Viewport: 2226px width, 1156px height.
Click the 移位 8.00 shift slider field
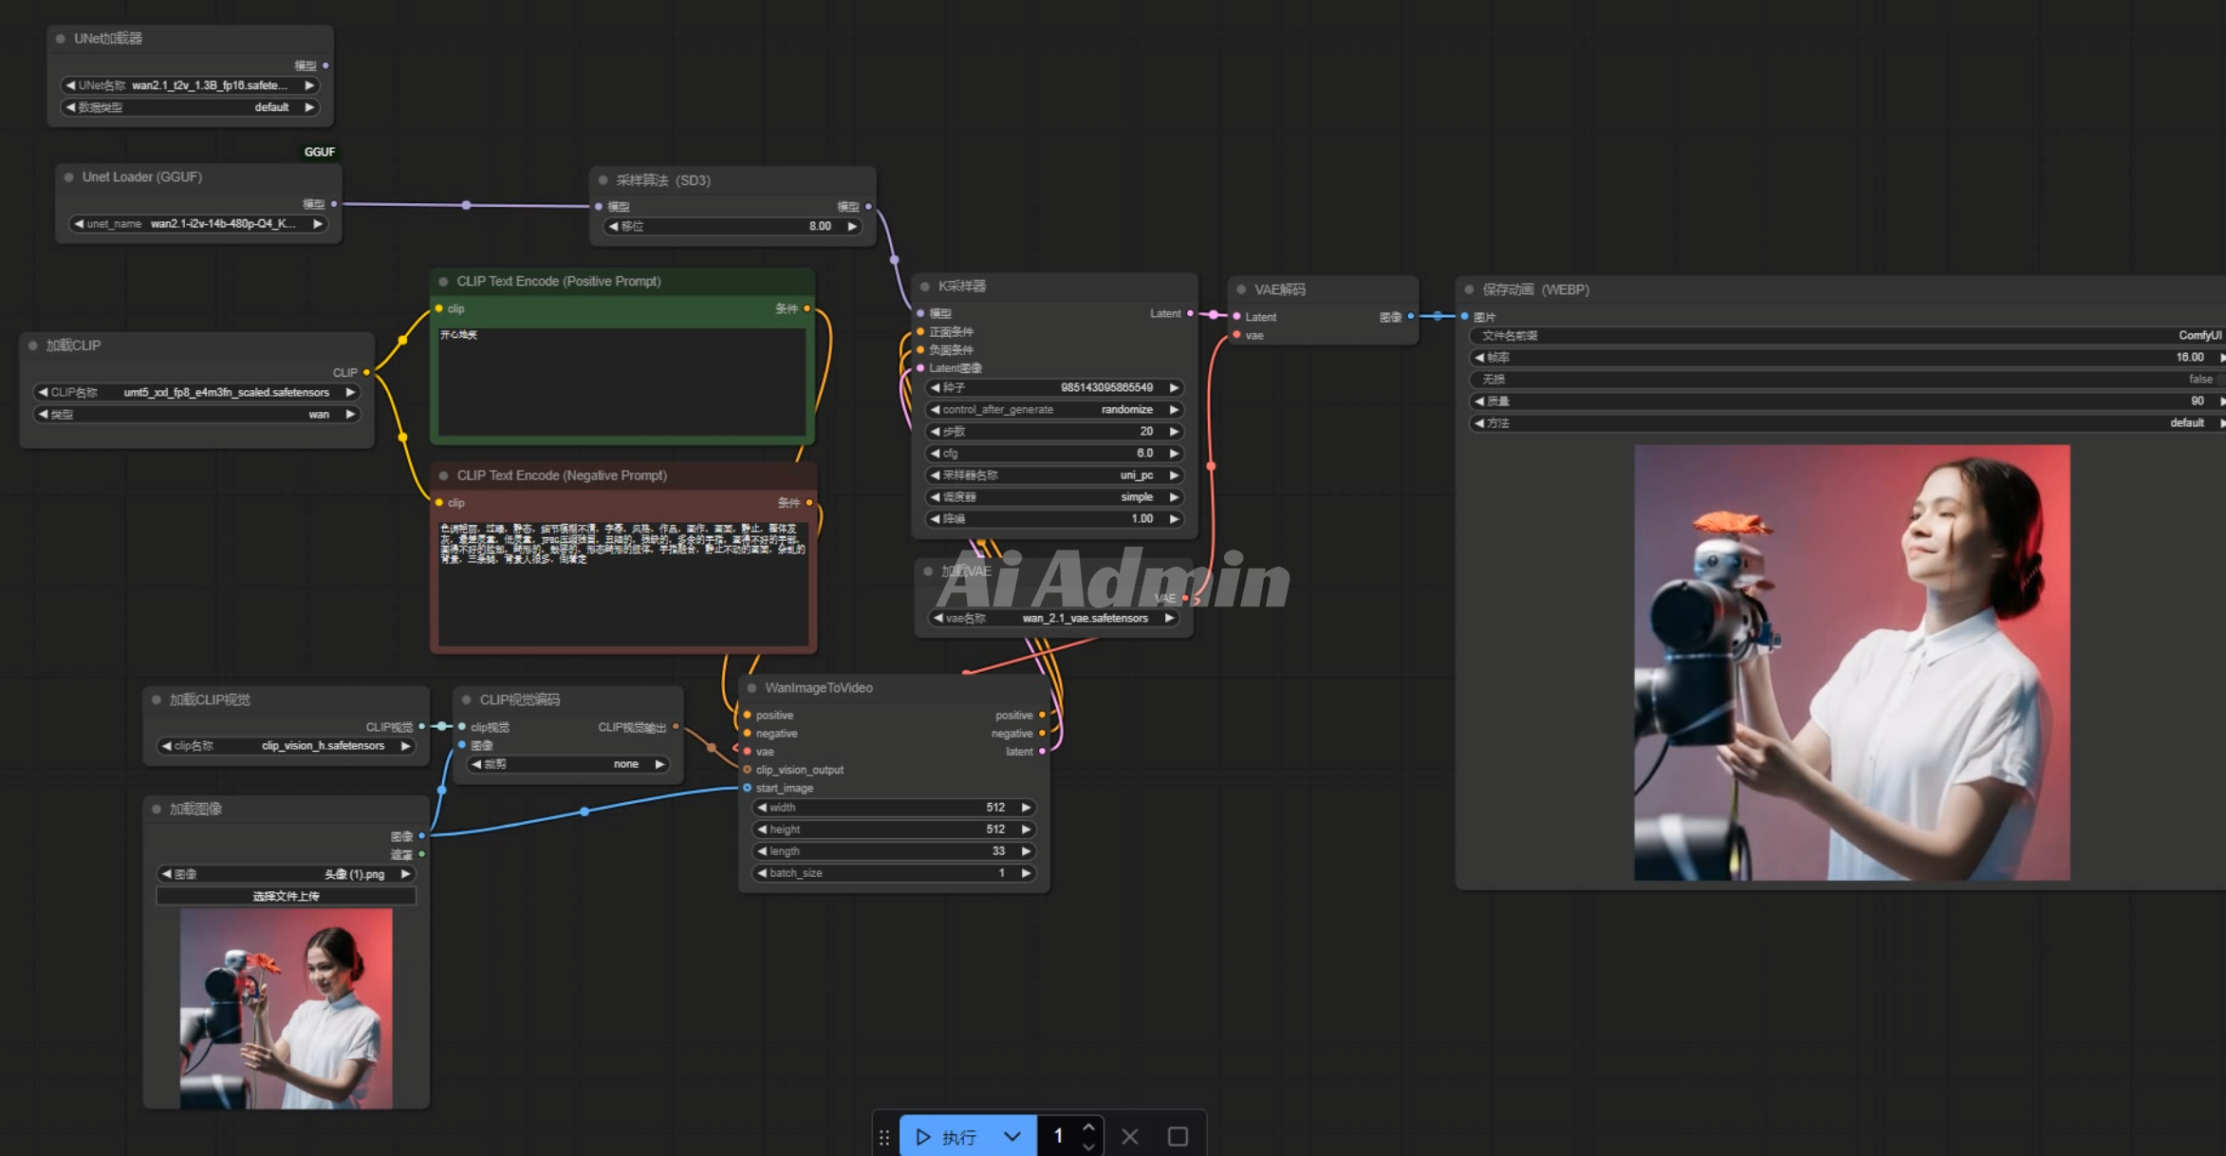[732, 227]
